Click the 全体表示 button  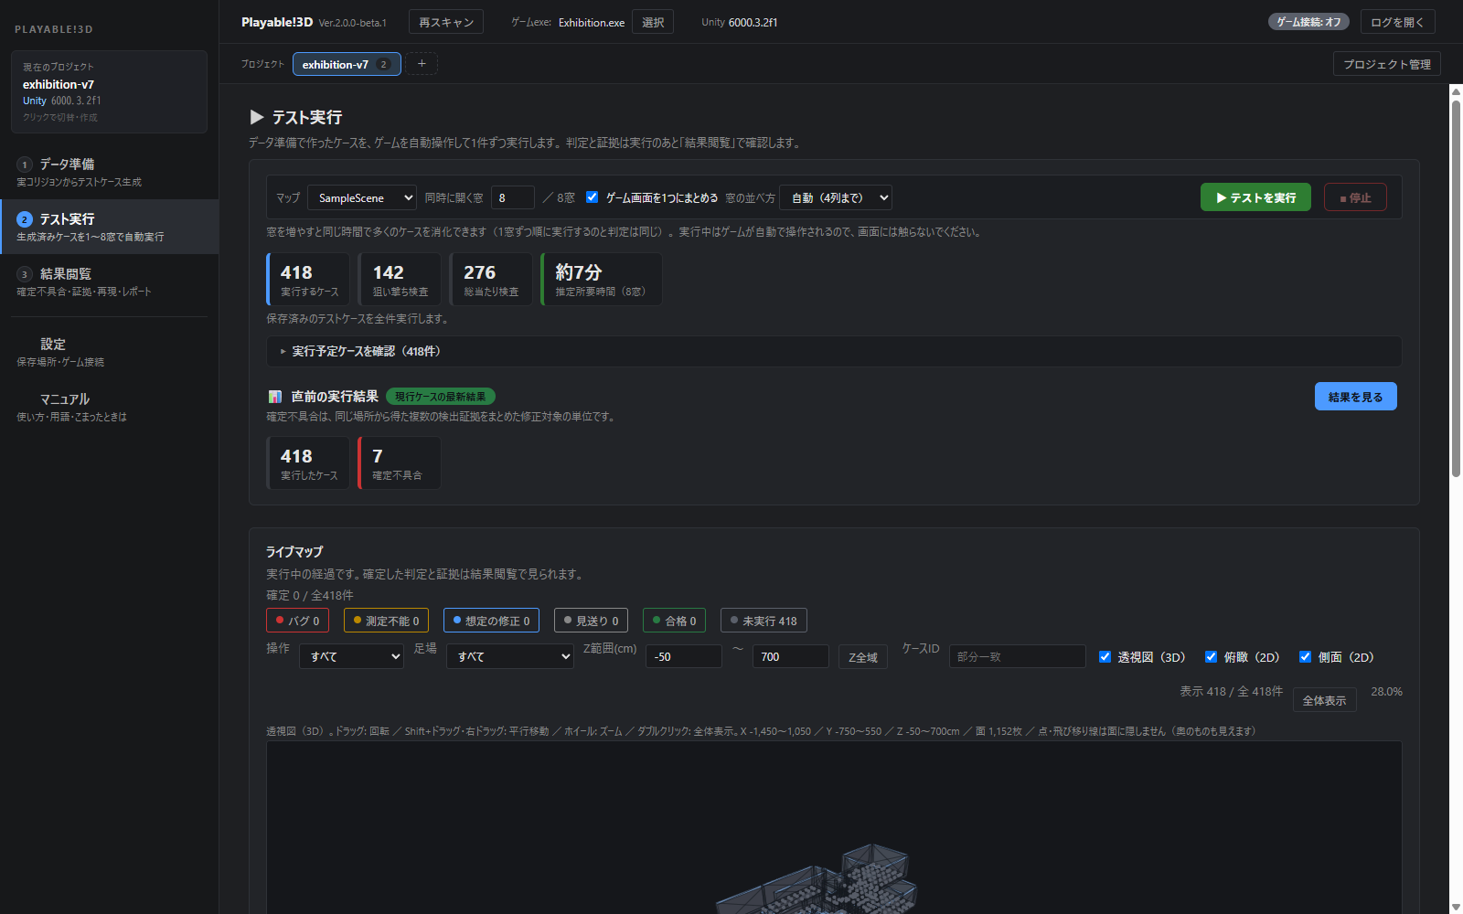click(1324, 700)
